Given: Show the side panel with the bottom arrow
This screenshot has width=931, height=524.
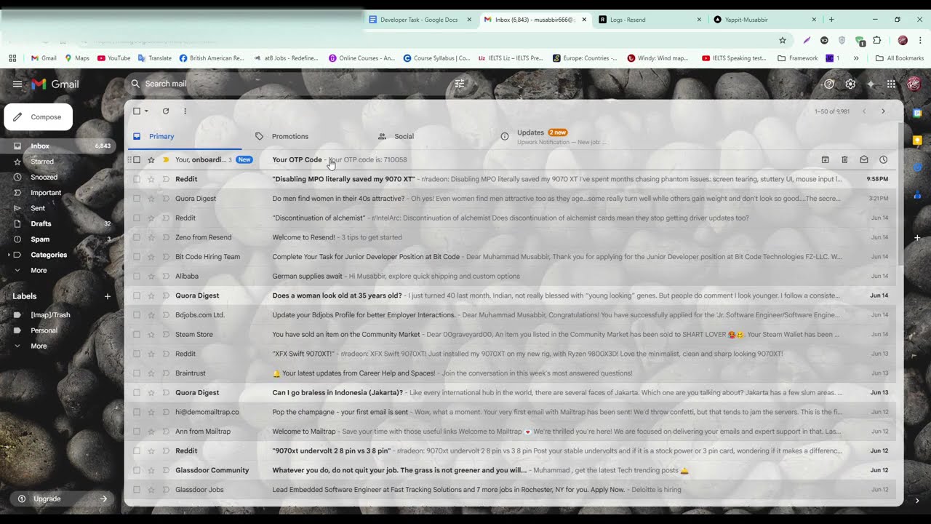Looking at the screenshot, I should 917,501.
